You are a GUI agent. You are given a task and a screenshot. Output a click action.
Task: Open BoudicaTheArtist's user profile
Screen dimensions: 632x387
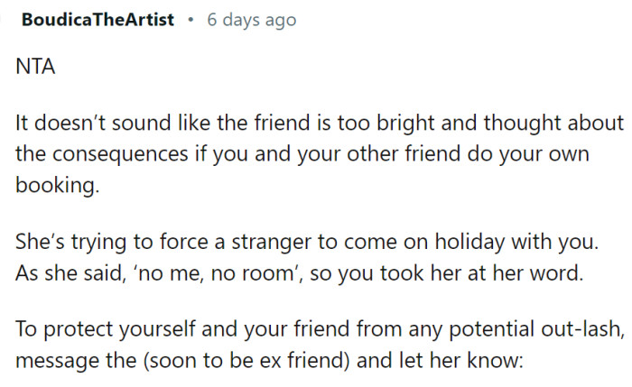click(97, 19)
